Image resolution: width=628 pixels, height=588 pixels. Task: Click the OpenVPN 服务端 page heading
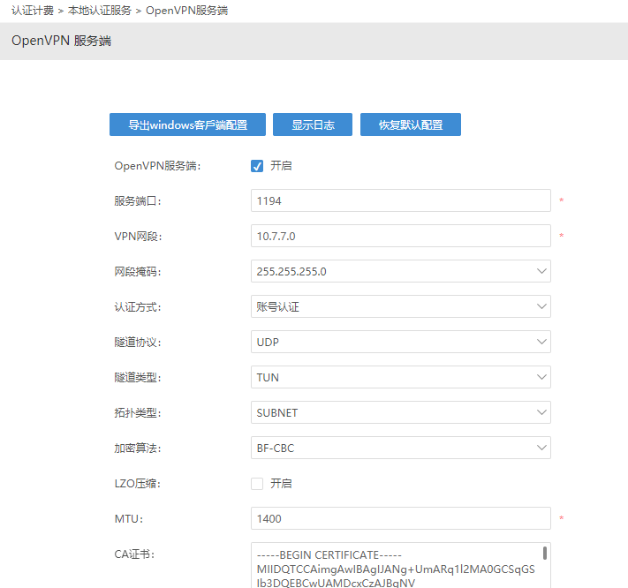[61, 41]
